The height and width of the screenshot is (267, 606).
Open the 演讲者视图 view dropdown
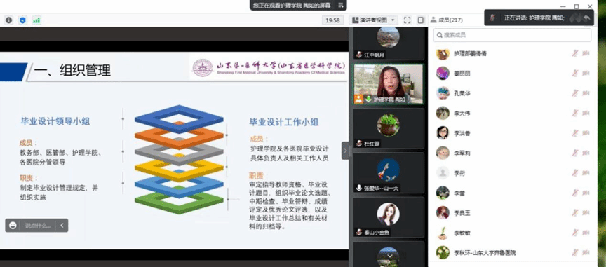pyautogui.click(x=373, y=20)
